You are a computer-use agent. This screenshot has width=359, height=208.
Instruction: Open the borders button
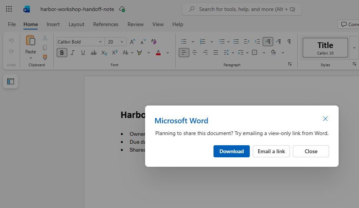tap(254, 53)
